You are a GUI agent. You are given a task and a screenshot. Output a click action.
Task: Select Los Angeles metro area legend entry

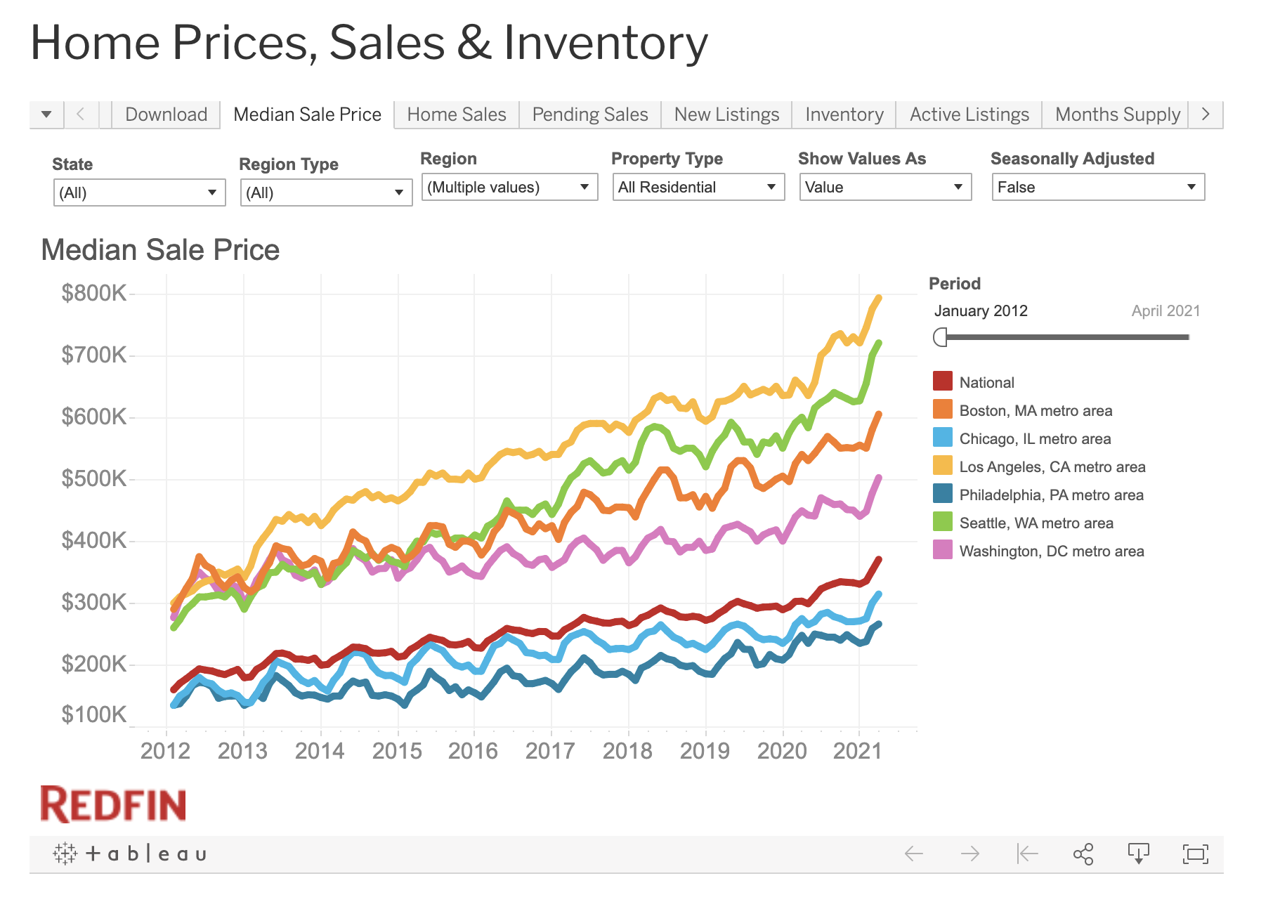point(1052,466)
